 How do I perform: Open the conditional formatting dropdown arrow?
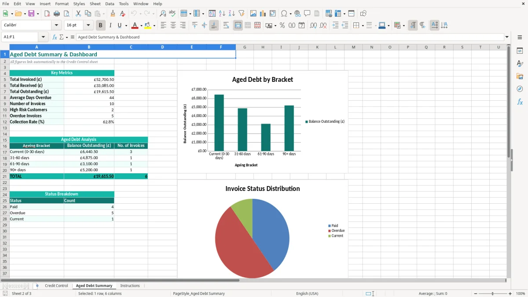coord(403,26)
